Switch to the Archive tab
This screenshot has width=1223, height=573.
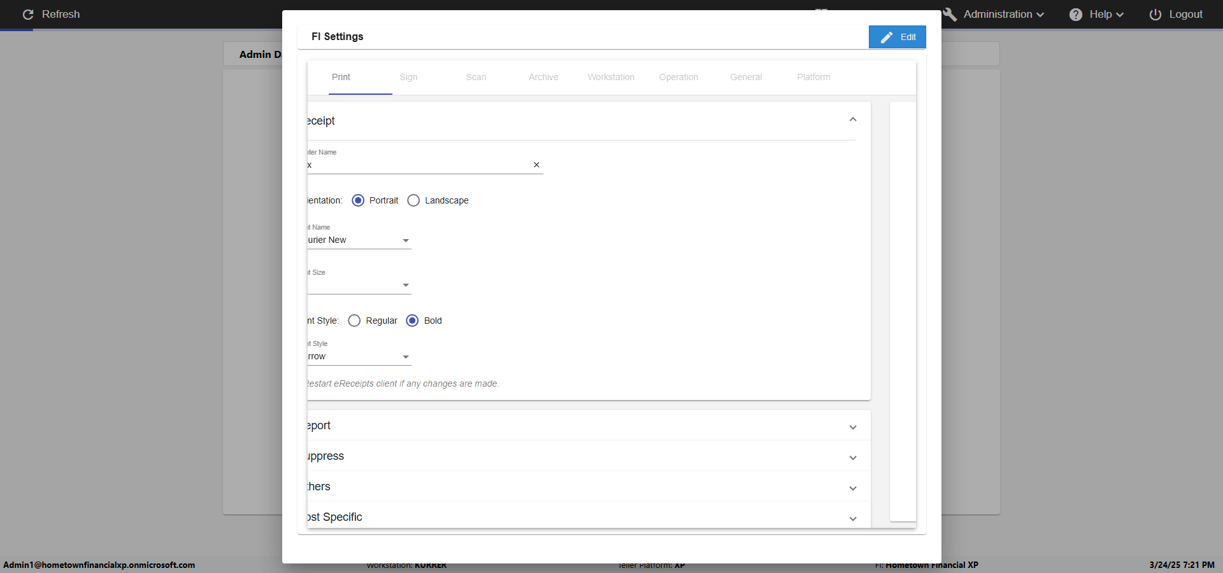[543, 77]
